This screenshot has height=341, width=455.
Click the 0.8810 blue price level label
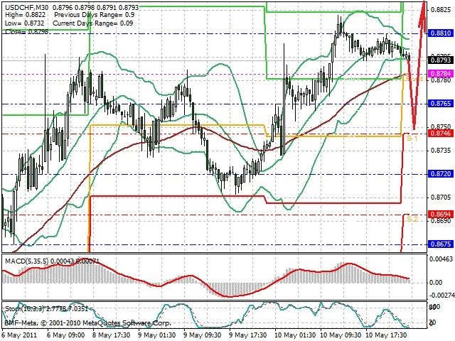point(441,33)
